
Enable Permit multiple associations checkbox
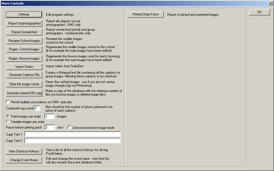pyautogui.click(x=8, y=102)
